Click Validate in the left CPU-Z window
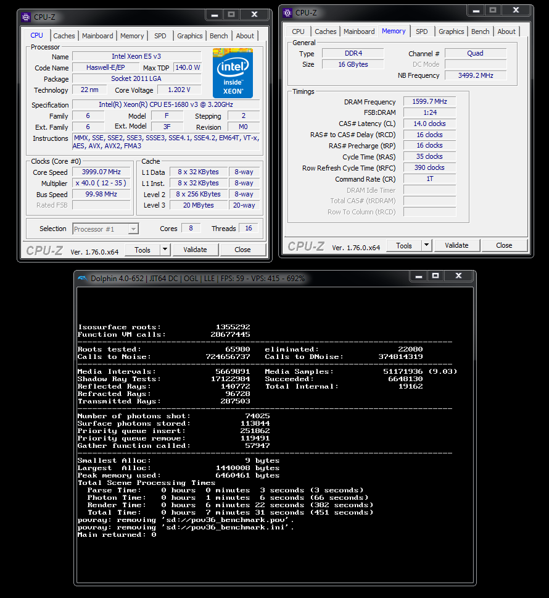 [196, 250]
